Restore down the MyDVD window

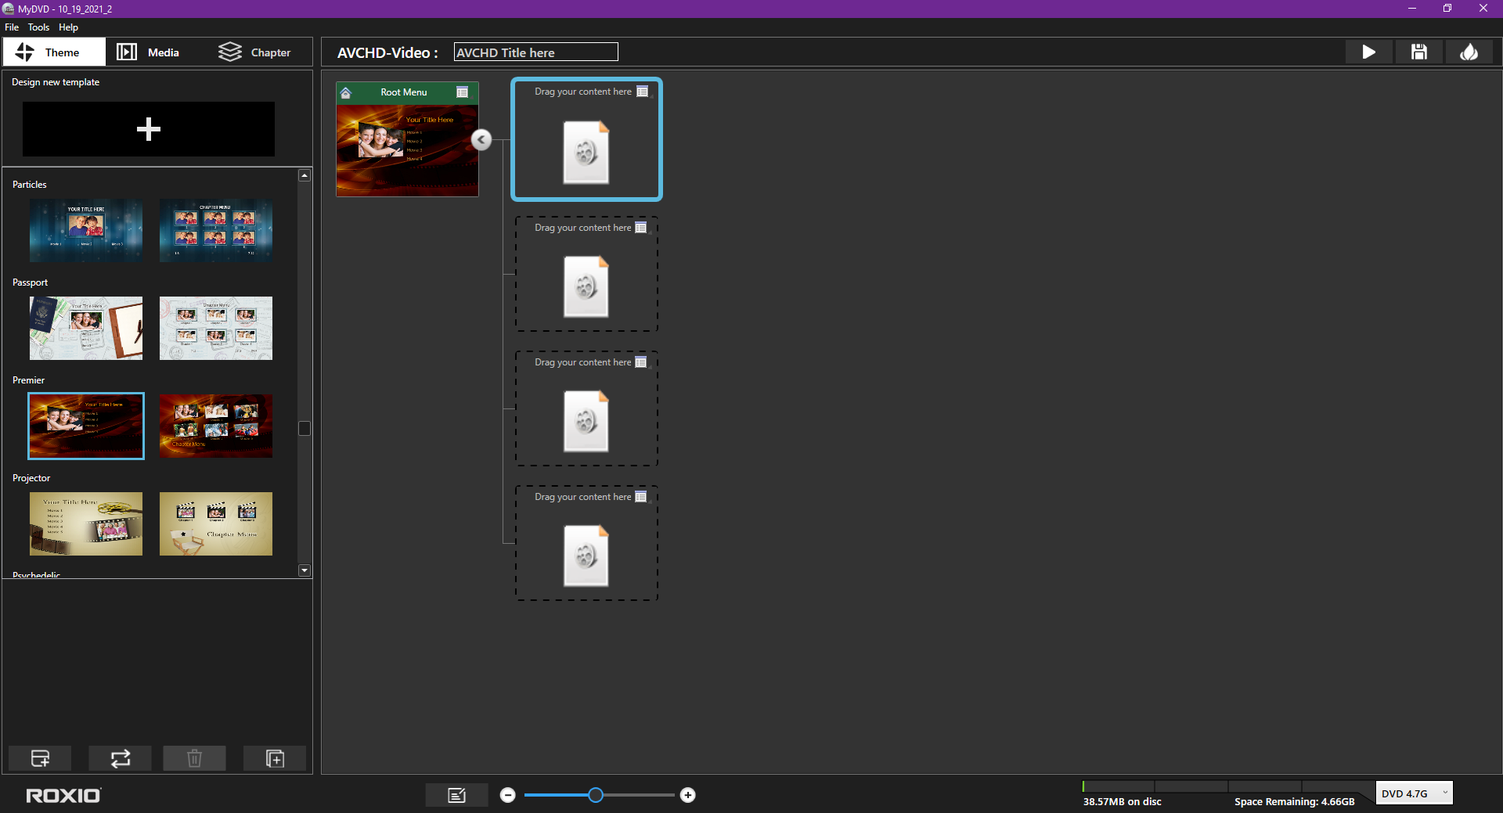1447,9
